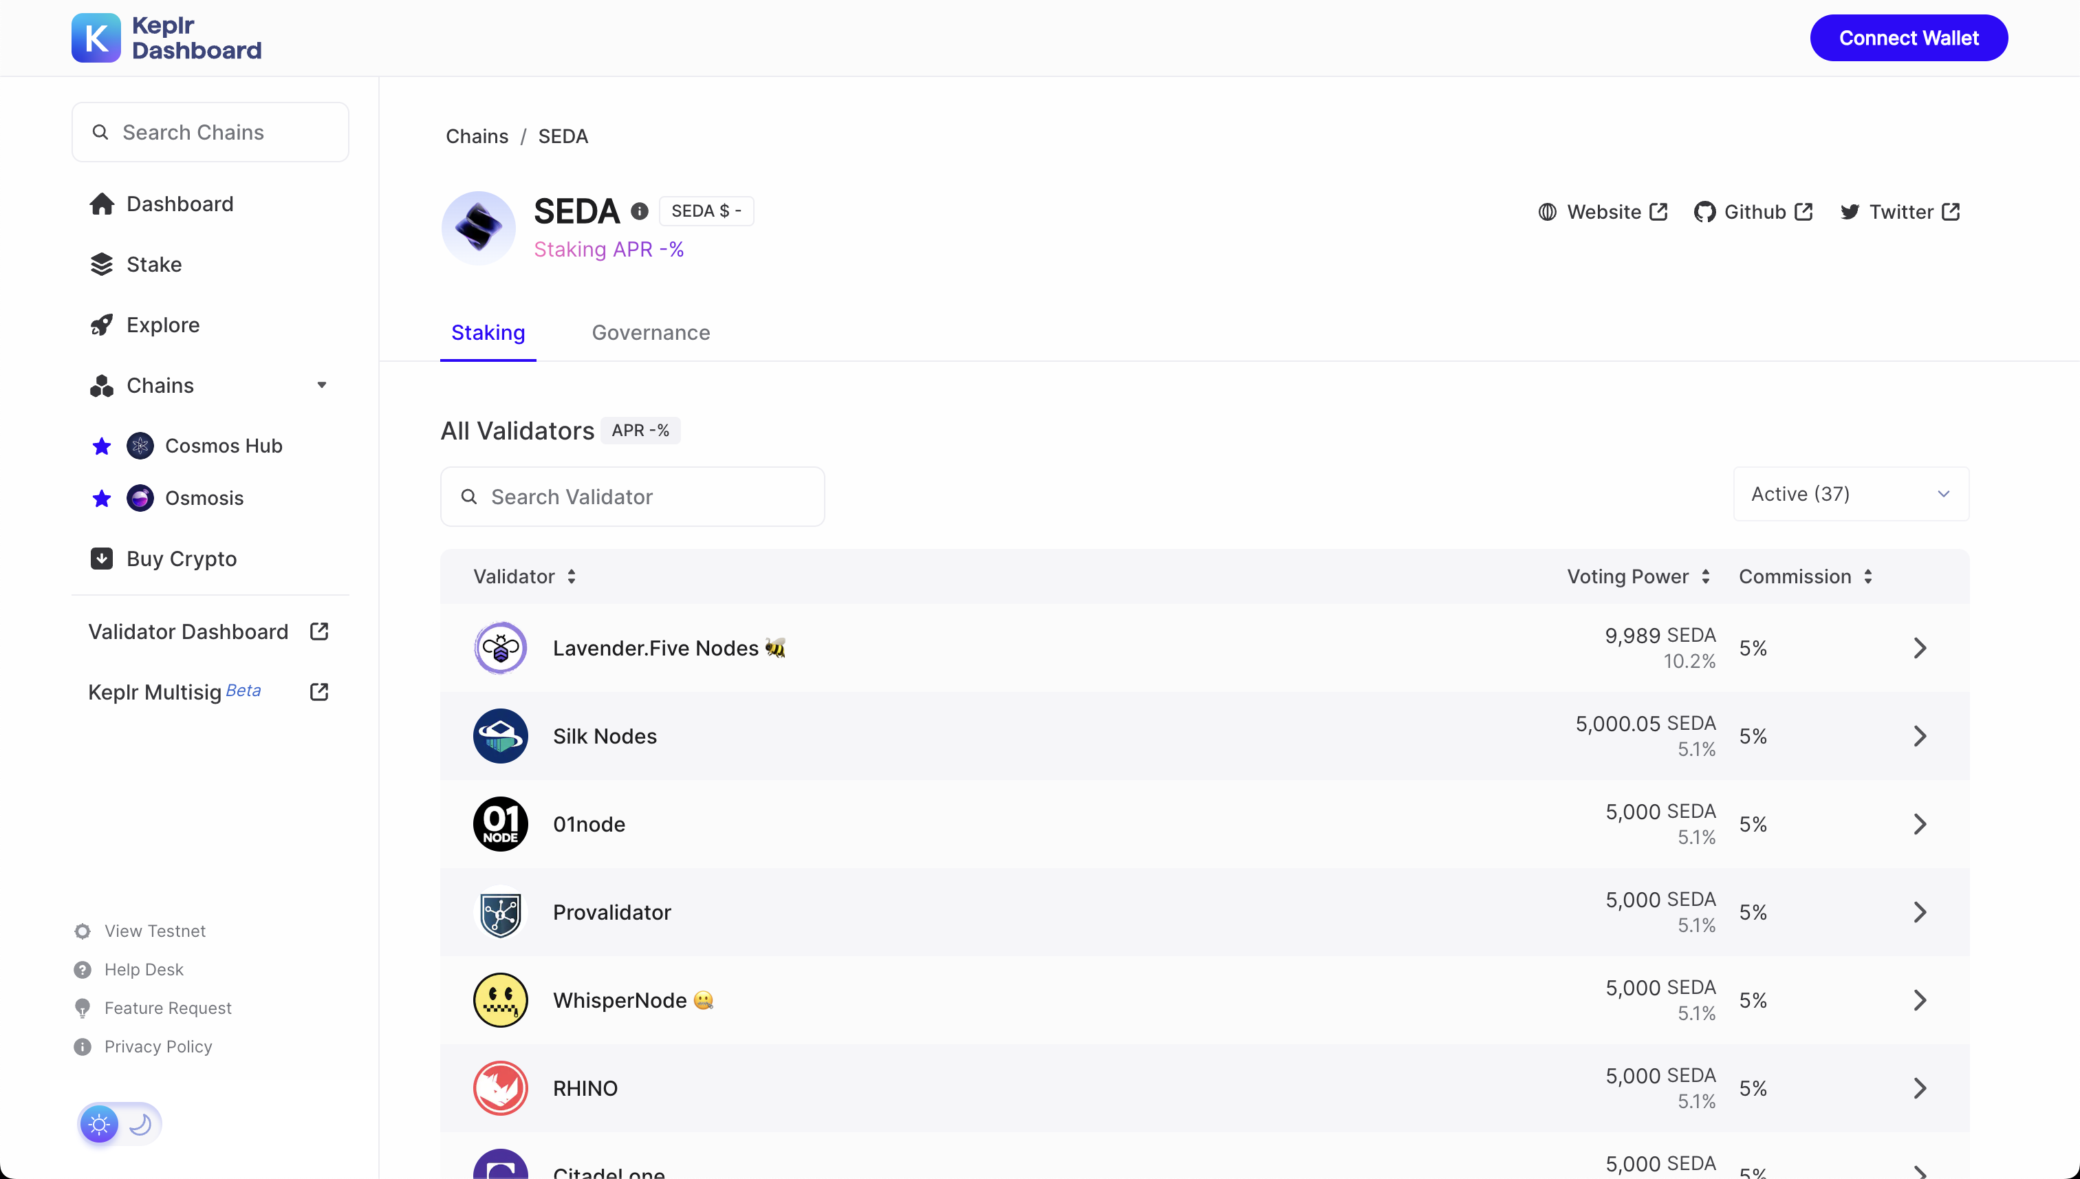Open the Silk Nodes row chevron
The width and height of the screenshot is (2080, 1179).
[x=1919, y=736]
